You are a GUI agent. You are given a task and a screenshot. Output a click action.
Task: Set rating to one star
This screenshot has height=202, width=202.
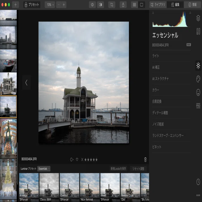(86, 160)
